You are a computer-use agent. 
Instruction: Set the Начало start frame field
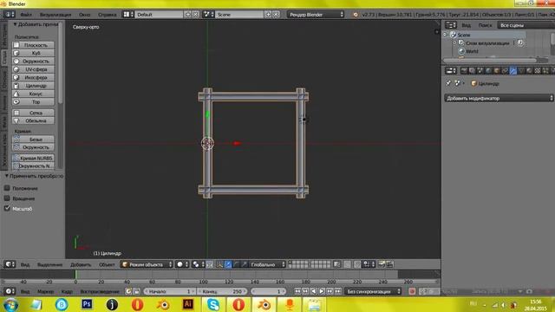click(x=170, y=291)
